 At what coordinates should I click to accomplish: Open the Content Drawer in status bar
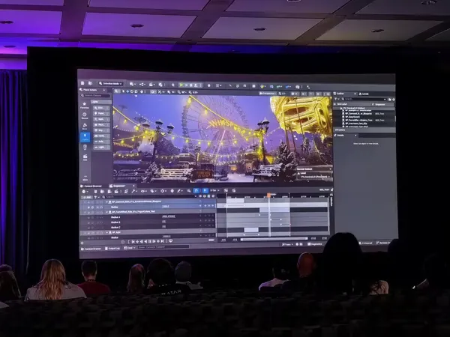(x=91, y=249)
